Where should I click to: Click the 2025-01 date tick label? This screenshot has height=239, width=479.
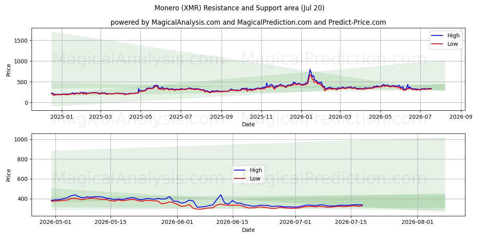point(62,117)
